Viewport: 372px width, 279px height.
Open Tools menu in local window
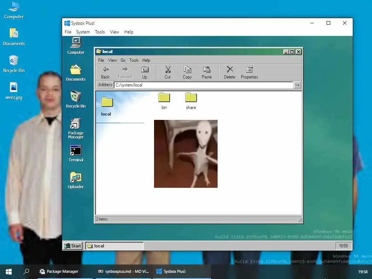pos(134,60)
